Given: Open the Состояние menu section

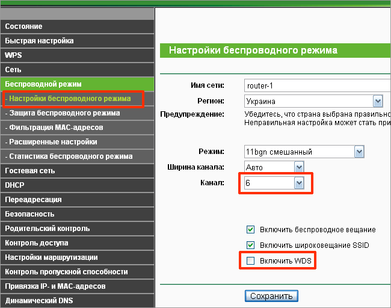Looking at the screenshot, I should click(77, 26).
